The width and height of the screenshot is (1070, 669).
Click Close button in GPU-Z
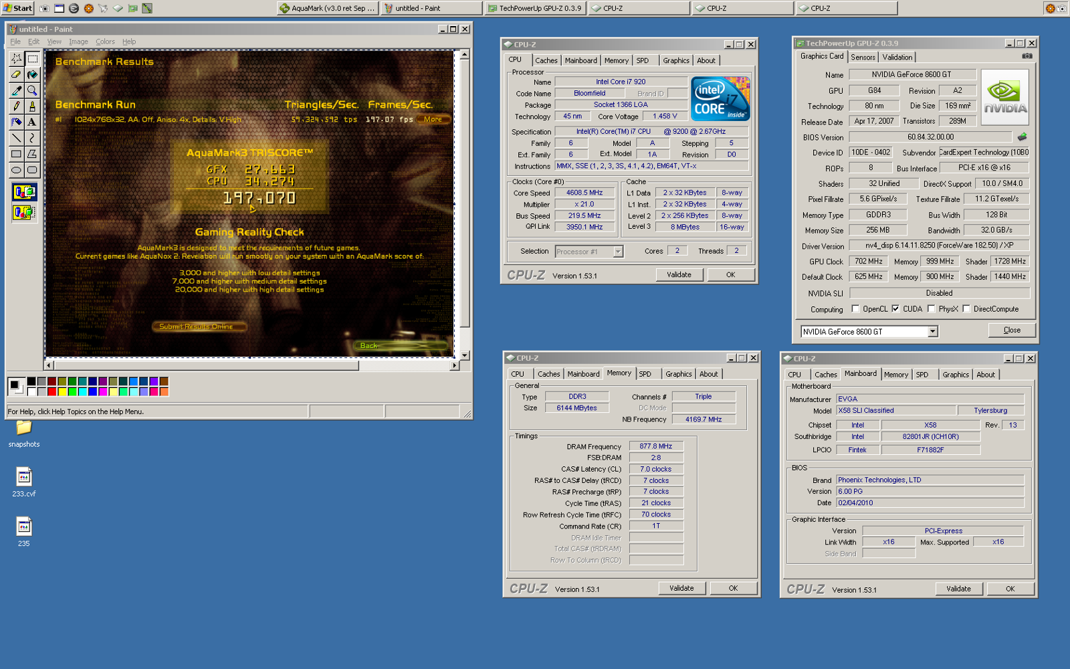(x=1012, y=330)
